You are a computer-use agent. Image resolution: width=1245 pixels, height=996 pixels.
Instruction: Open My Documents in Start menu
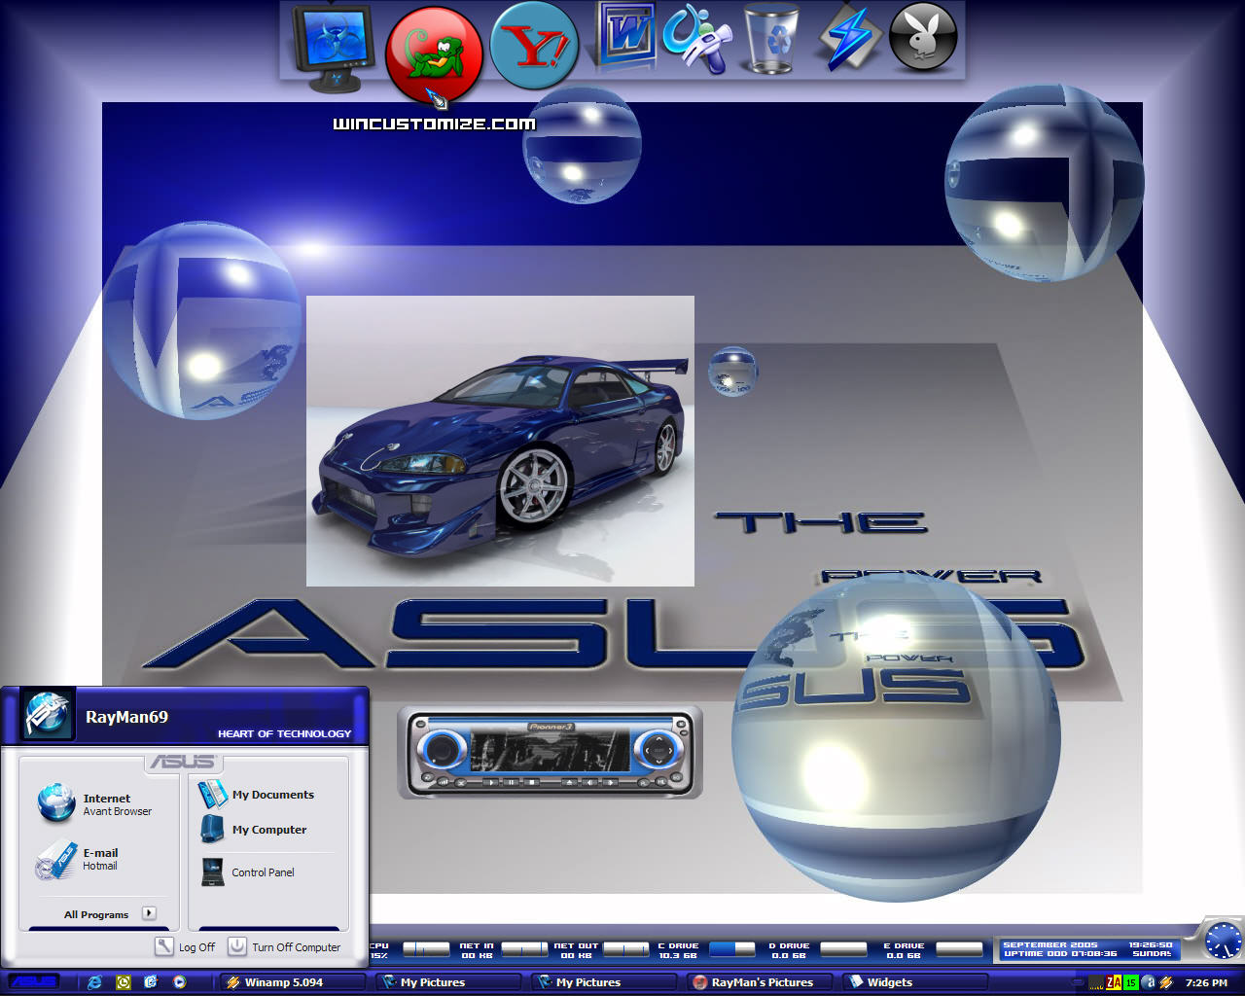pyautogui.click(x=256, y=795)
